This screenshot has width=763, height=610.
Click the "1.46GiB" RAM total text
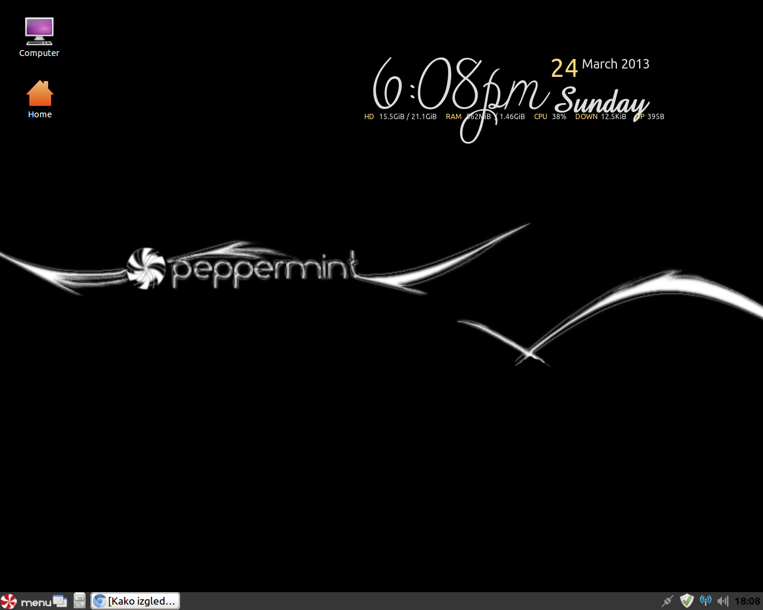tap(512, 117)
